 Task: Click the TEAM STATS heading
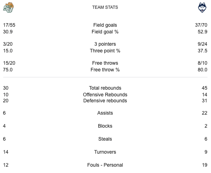tap(105, 7)
